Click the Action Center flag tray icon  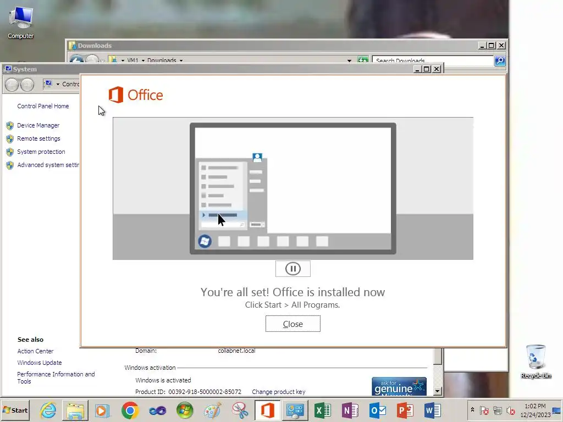click(484, 410)
